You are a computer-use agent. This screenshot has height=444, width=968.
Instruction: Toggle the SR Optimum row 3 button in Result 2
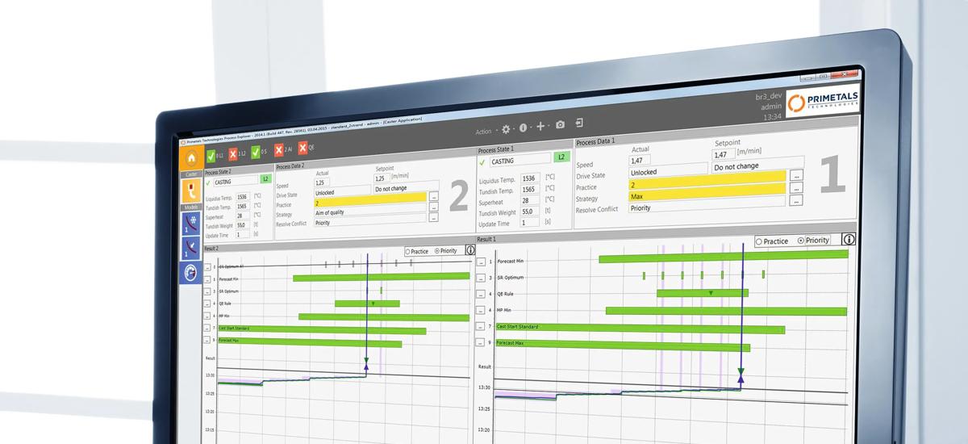tap(207, 293)
